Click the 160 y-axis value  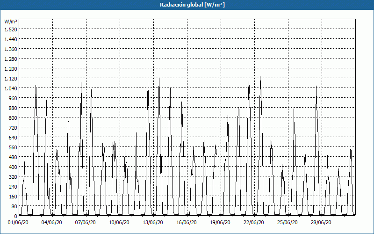14,197
